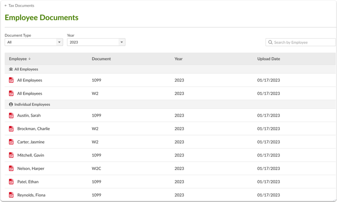Open Patel, Ethan's 1099 file icon

[11, 182]
